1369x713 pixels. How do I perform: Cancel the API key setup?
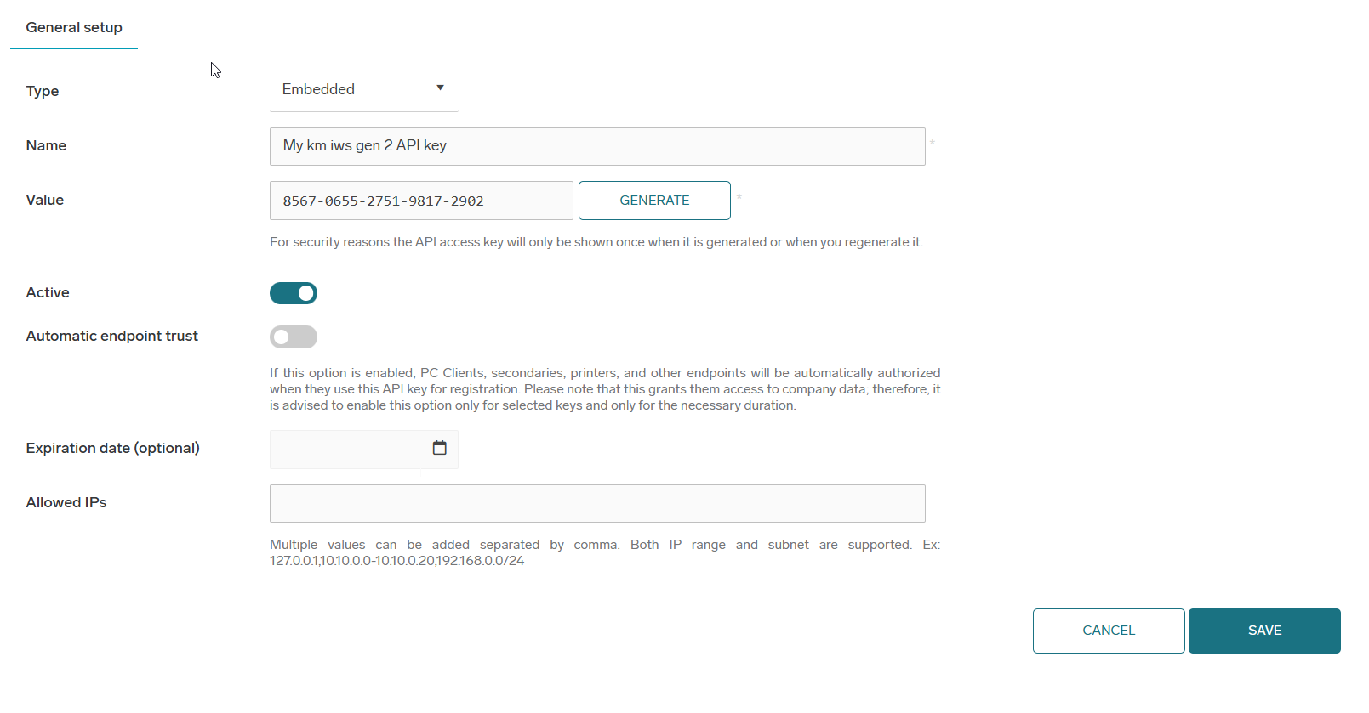(x=1108, y=631)
